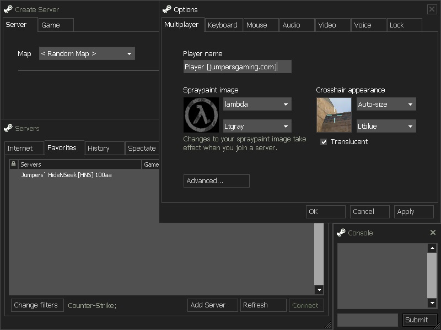The image size is (441, 330).
Task: Click the crosshair preview image
Action: coord(334,115)
